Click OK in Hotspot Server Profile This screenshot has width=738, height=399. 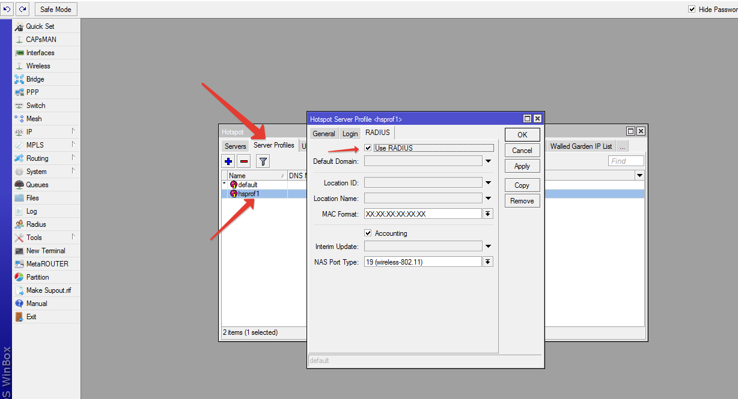[522, 135]
